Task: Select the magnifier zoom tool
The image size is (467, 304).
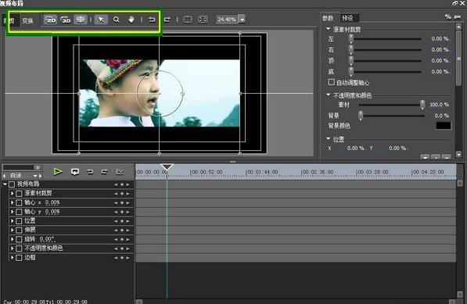Action: click(x=117, y=20)
